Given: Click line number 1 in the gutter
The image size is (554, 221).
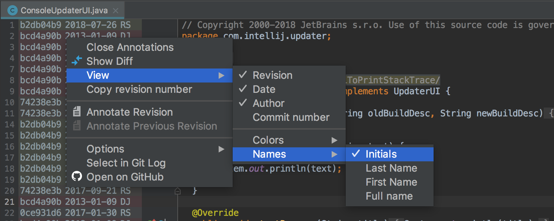Looking at the screenshot, I should 12,25.
